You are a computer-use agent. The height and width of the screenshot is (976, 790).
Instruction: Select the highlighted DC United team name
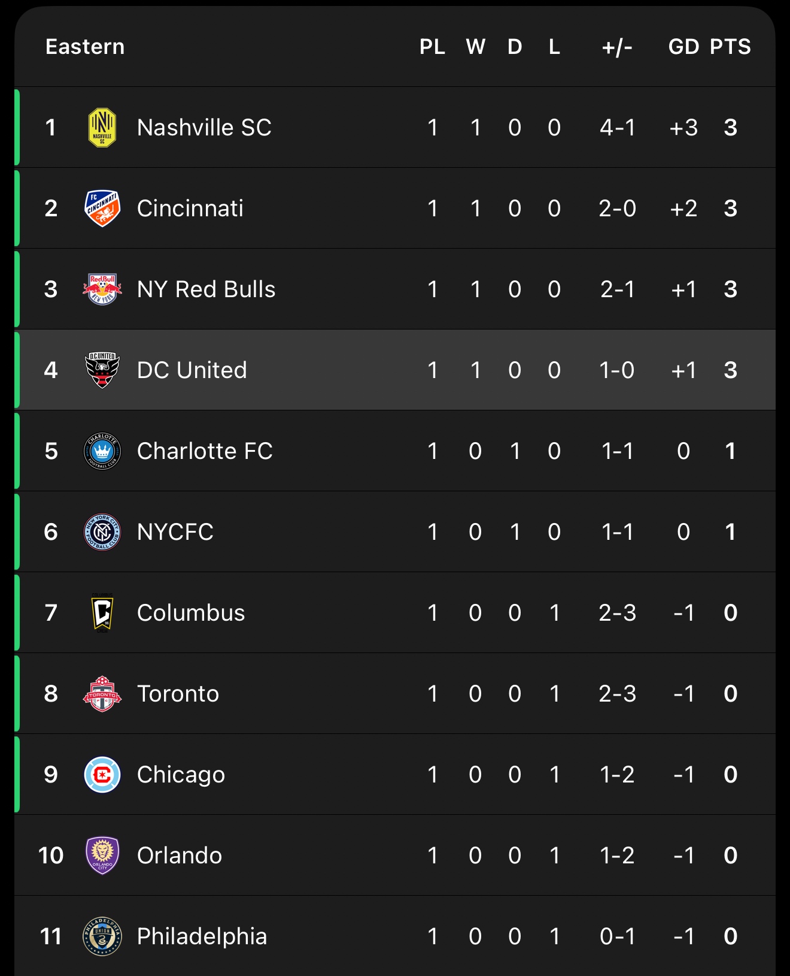click(192, 370)
